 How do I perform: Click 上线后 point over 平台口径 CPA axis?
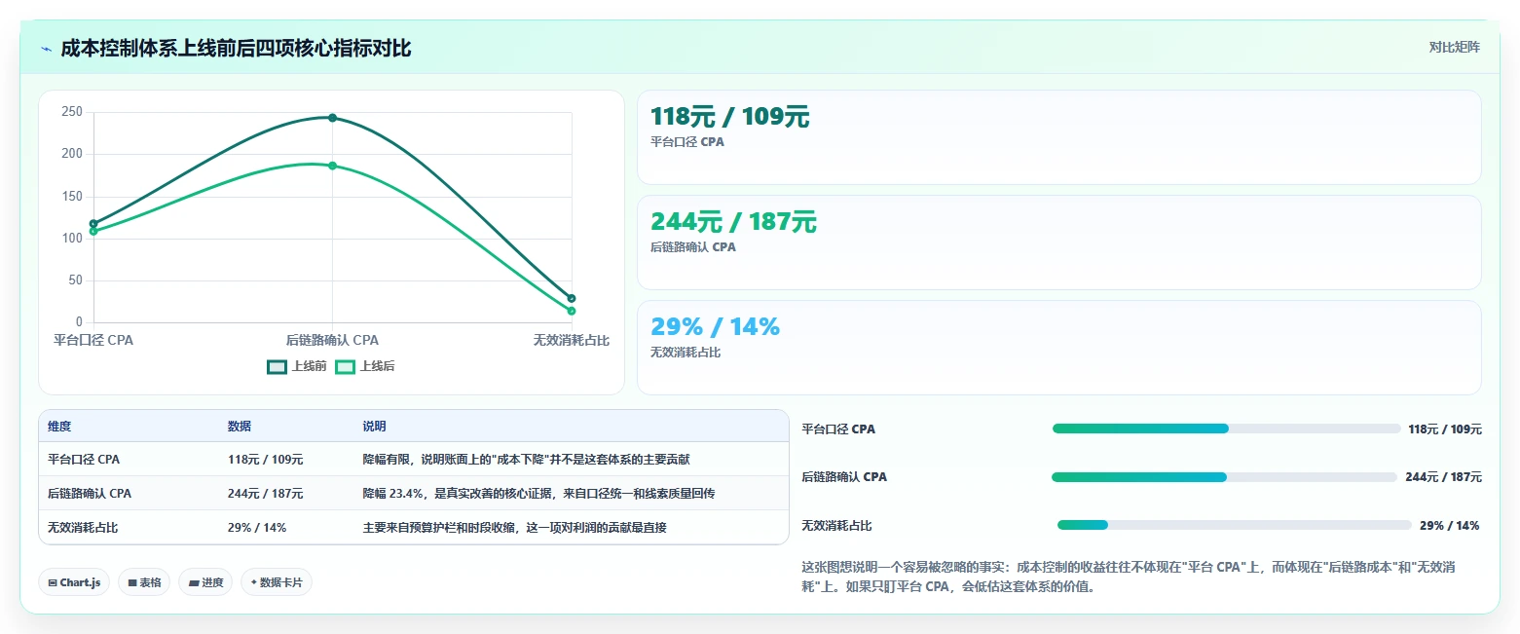[93, 231]
